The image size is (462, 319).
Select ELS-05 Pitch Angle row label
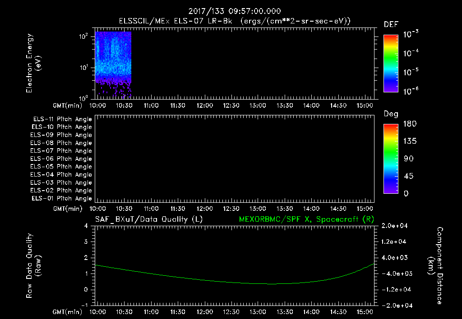coord(61,167)
